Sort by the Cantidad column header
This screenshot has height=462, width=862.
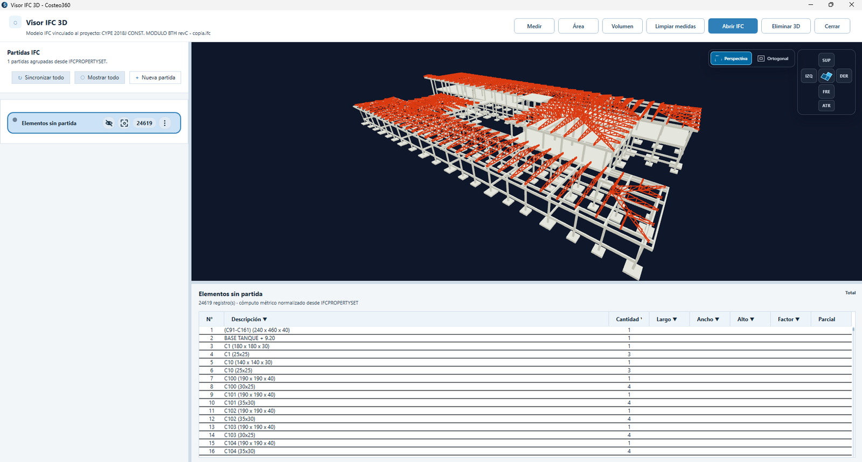point(629,319)
